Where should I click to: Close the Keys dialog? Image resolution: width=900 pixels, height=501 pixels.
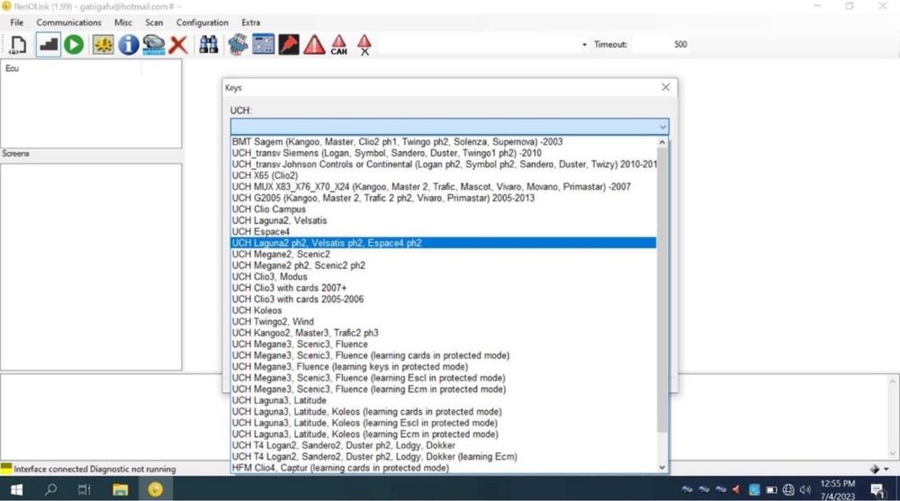[665, 87]
